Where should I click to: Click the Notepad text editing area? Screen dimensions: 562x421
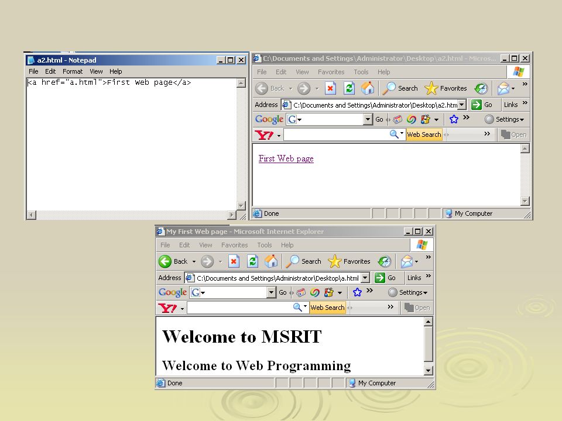tap(131, 144)
